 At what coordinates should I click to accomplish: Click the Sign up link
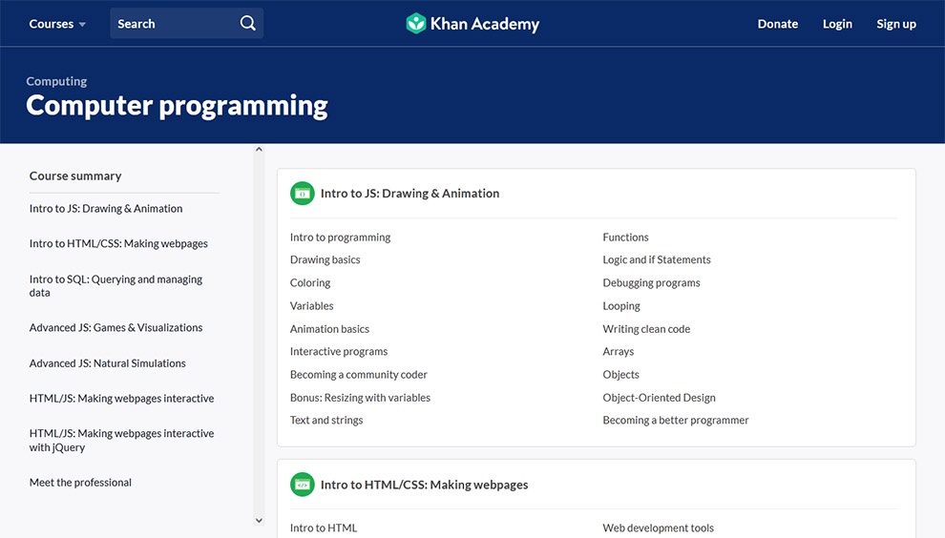click(896, 24)
